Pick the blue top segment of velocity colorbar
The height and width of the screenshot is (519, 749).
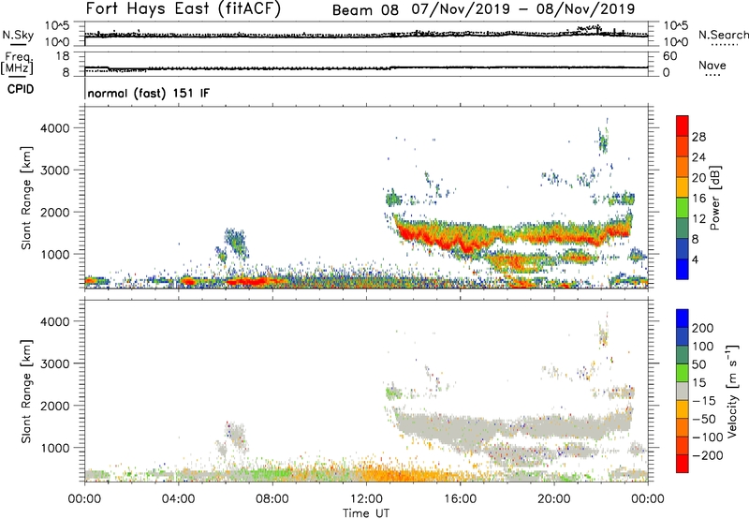[683, 319]
